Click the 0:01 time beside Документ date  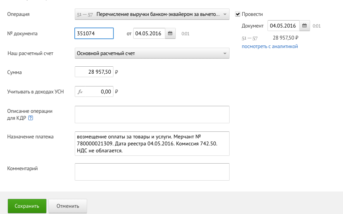click(317, 26)
